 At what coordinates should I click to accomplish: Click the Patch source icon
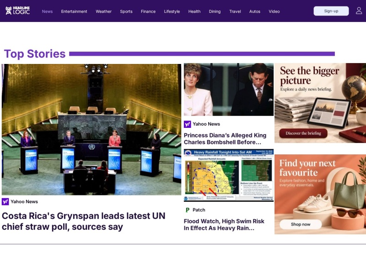(188, 210)
